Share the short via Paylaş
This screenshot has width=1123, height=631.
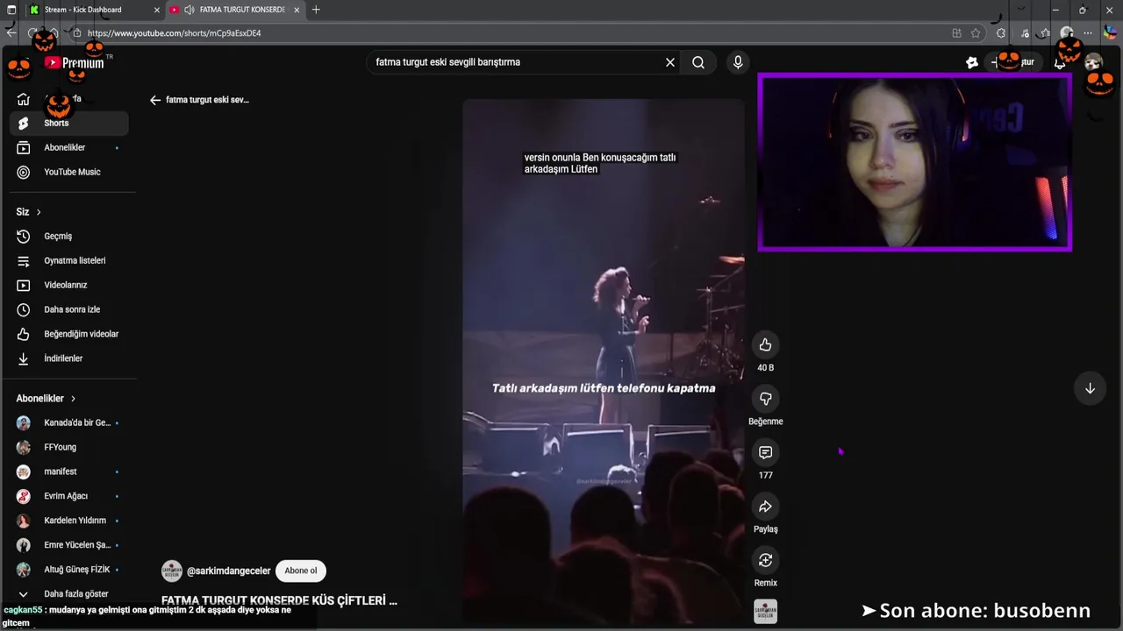(765, 507)
